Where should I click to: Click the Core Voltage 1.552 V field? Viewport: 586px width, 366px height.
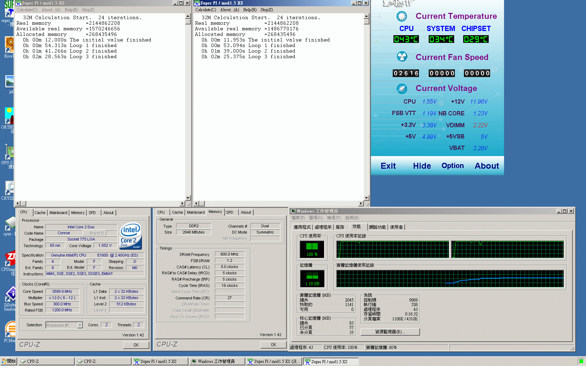[x=105, y=245]
